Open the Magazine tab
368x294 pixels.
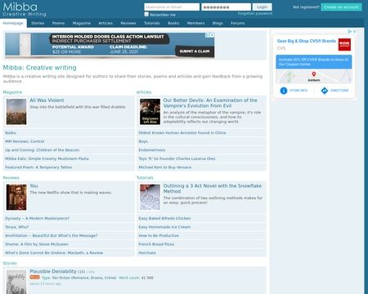82,23
